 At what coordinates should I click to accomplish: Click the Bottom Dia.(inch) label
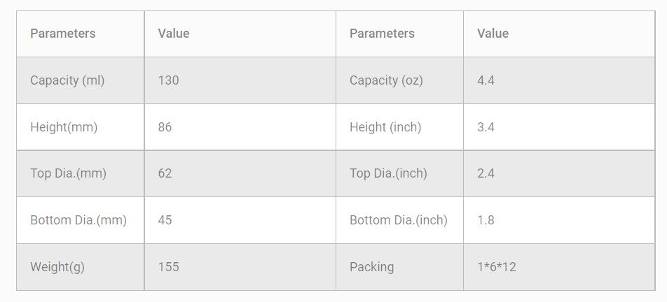click(398, 220)
